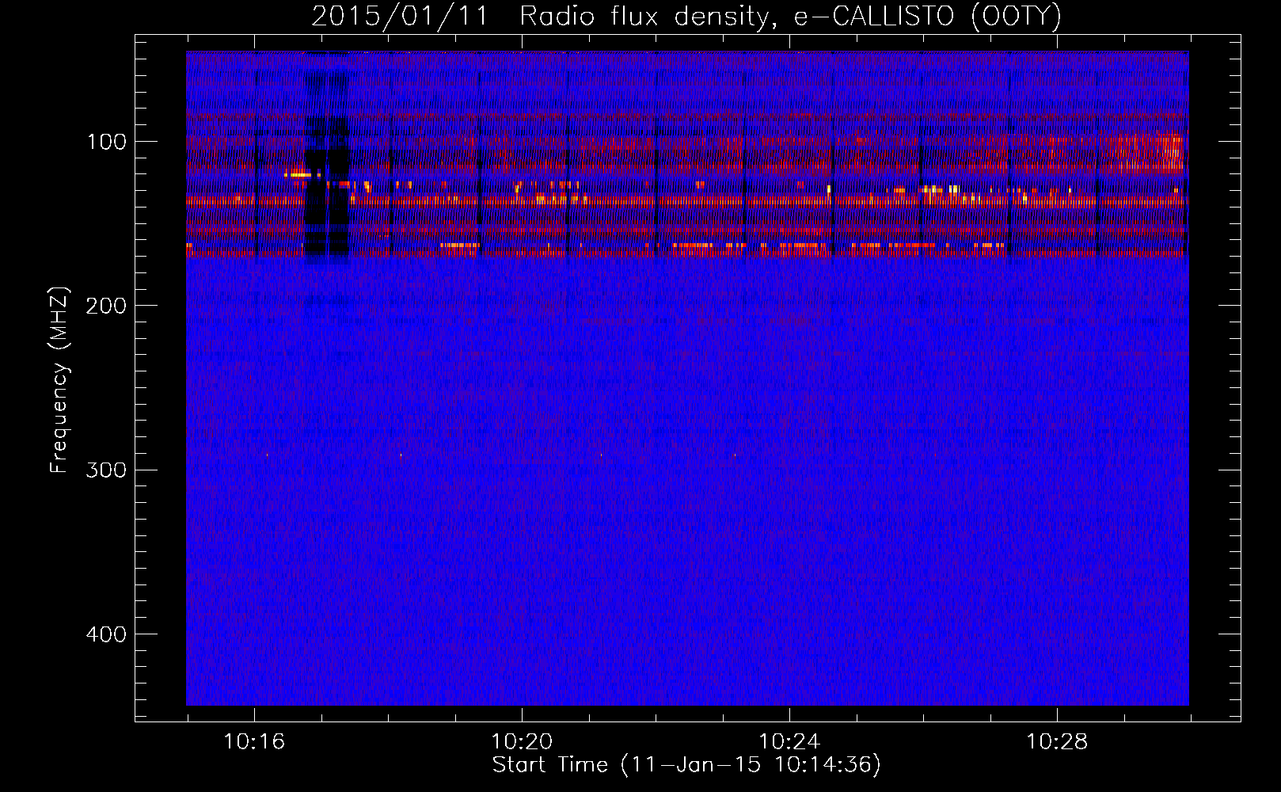The height and width of the screenshot is (792, 1281).
Task: Click the 300 frequency tick label
Action: pos(106,470)
